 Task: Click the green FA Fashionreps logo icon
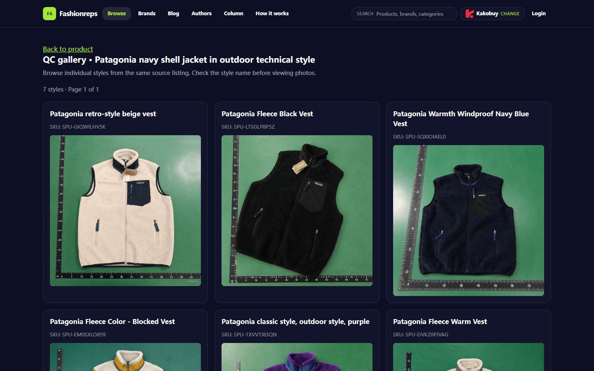click(49, 14)
